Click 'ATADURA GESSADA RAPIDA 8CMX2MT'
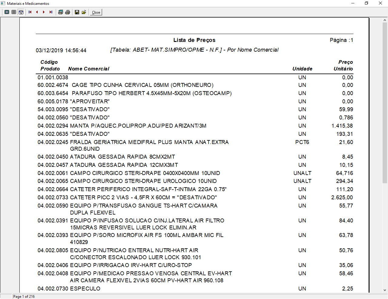 pos(122,157)
